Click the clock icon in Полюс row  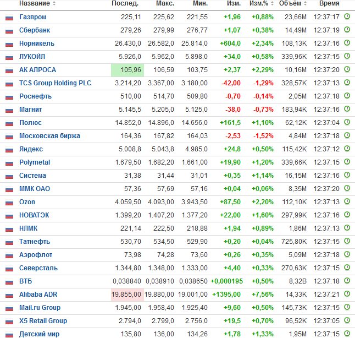pos(347,122)
